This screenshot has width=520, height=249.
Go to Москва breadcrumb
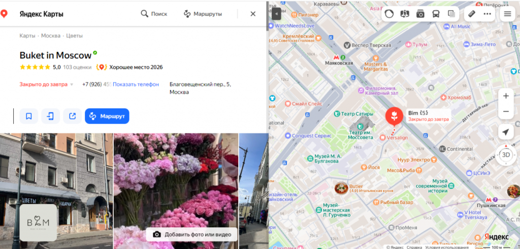[x=51, y=36]
